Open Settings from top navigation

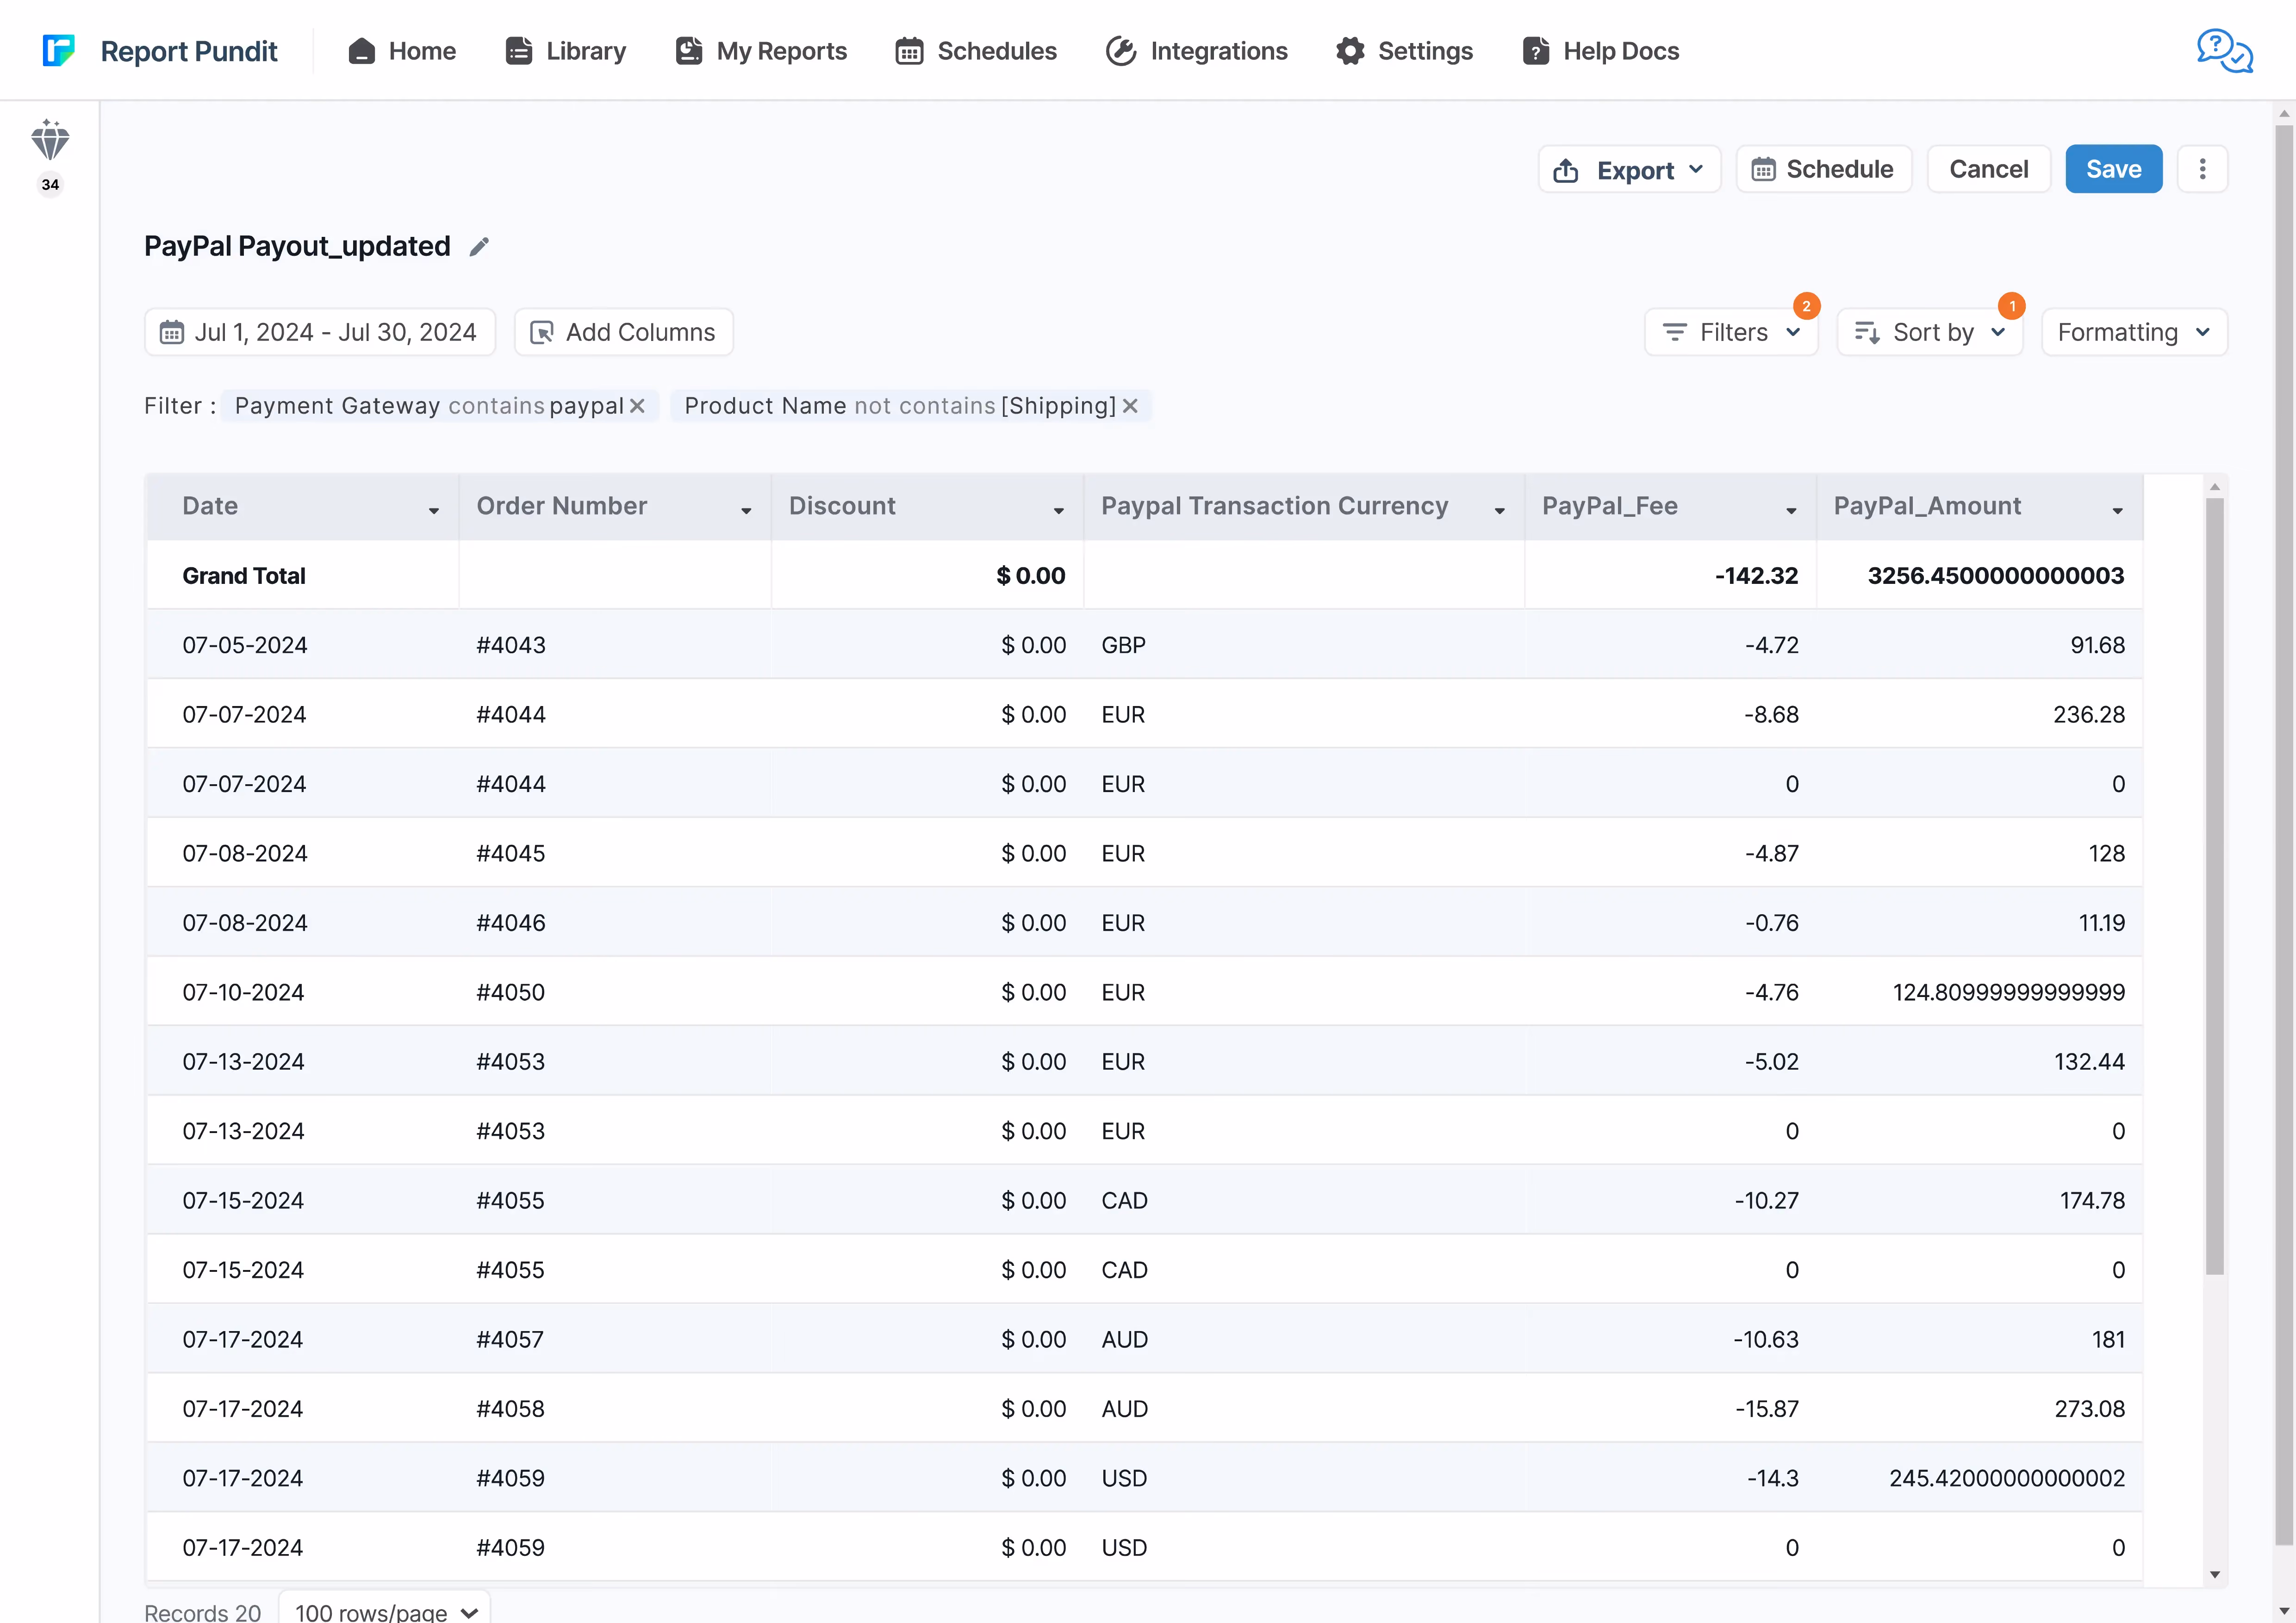click(1404, 51)
